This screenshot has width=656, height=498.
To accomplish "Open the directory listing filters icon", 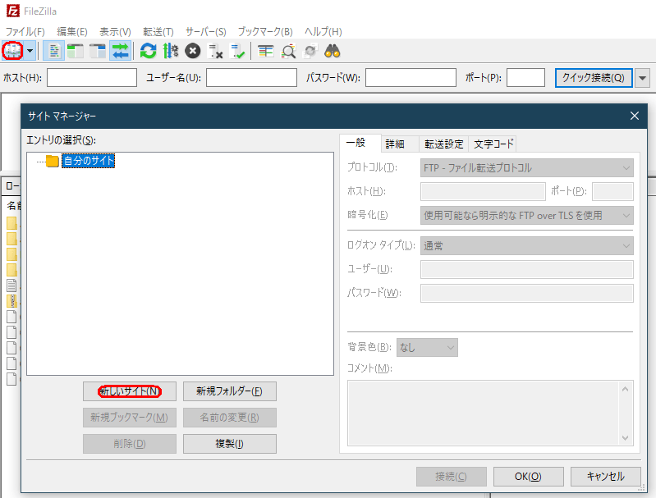I will pyautogui.click(x=266, y=51).
